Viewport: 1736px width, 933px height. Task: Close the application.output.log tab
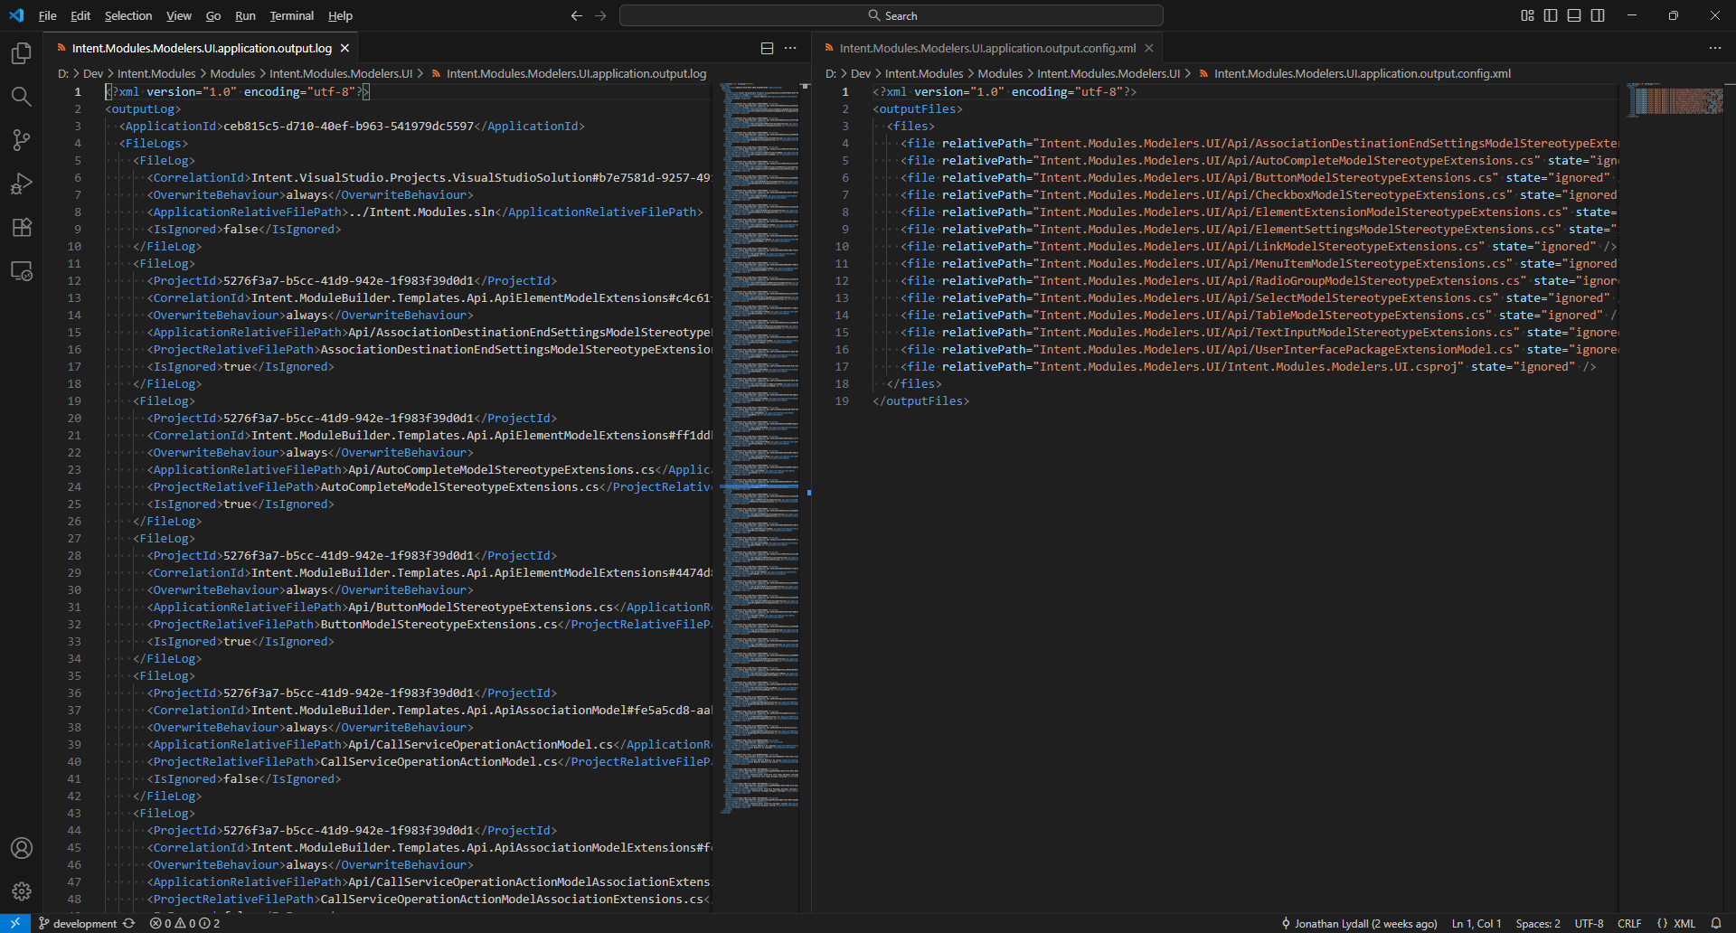pyautogui.click(x=344, y=48)
